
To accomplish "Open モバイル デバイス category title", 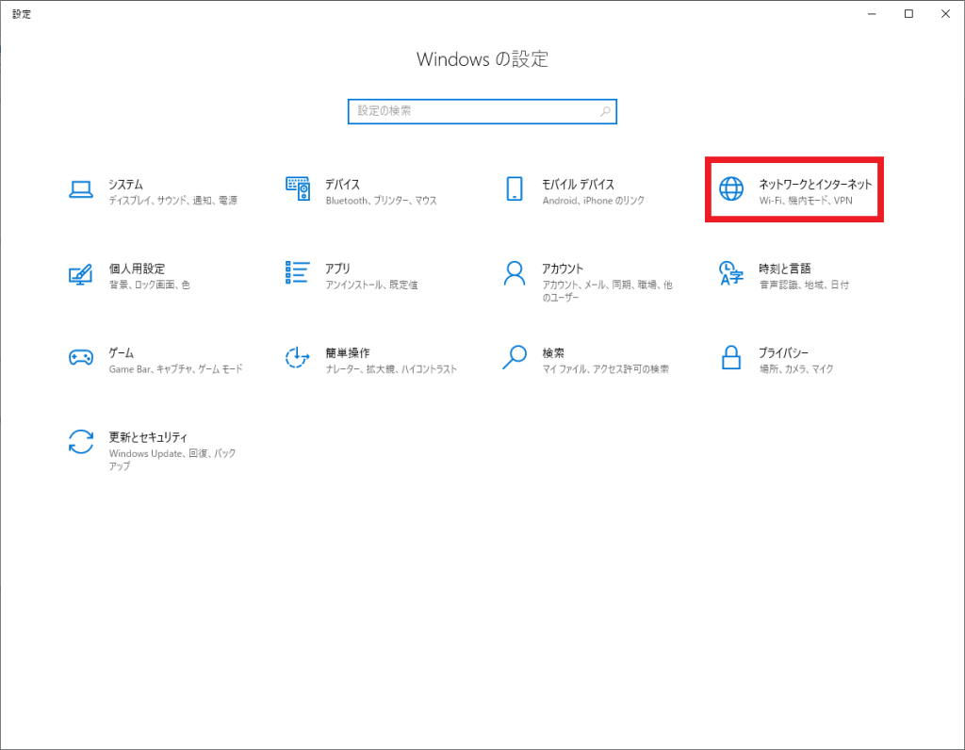I will (x=578, y=185).
